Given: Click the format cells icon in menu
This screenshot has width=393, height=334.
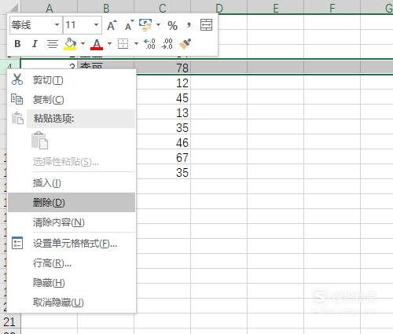Looking at the screenshot, I should (x=17, y=243).
